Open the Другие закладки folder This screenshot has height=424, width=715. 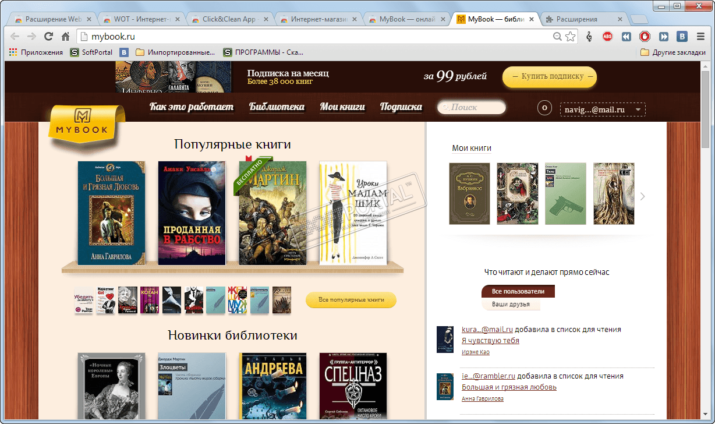coord(673,52)
